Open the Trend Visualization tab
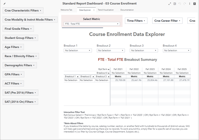Screen dimensions: 199x140 tap(106, 10)
